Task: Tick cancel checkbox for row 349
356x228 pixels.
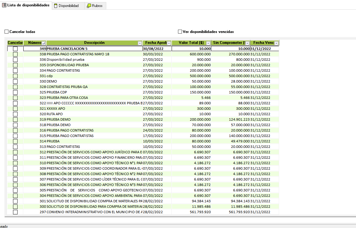Action: 15,49
